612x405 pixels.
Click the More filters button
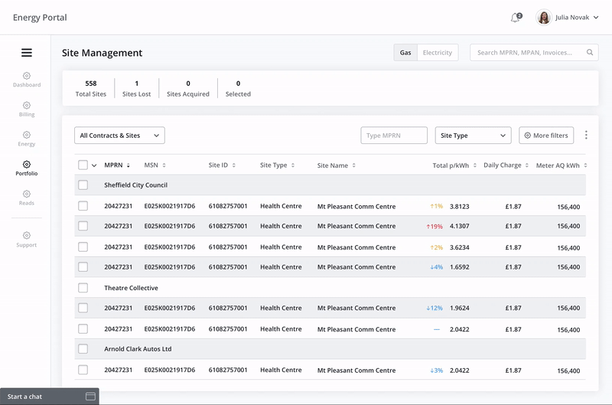(x=545, y=136)
